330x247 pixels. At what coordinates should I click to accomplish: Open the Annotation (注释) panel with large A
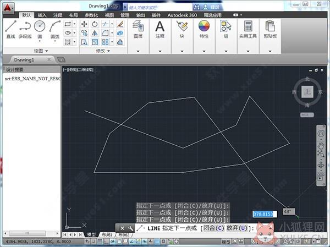159,29
